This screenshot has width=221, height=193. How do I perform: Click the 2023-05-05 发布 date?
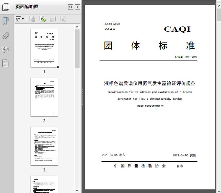[114, 155]
